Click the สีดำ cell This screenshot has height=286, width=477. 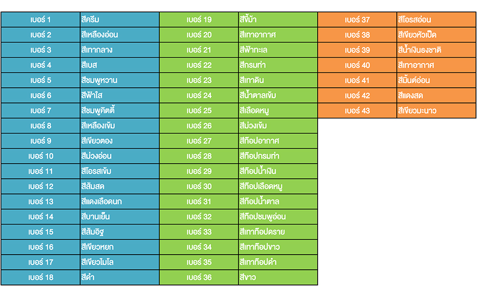pos(120,277)
